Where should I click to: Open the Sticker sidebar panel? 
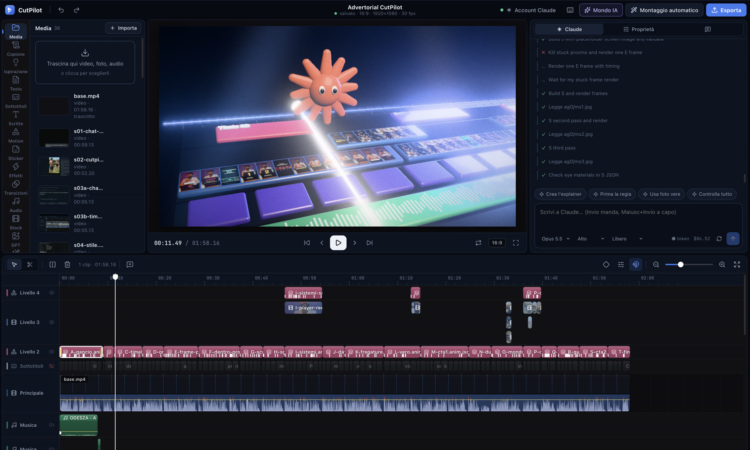(15, 153)
